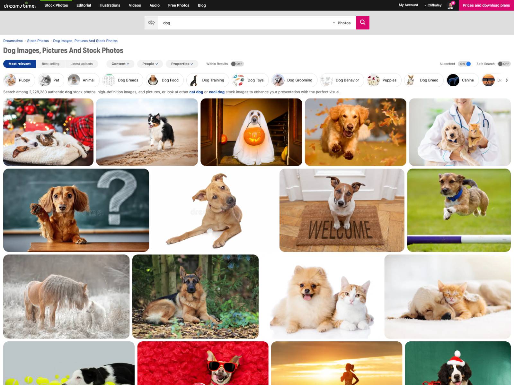Click the Dreamstime logo
This screenshot has width=514, height=385.
20,5
